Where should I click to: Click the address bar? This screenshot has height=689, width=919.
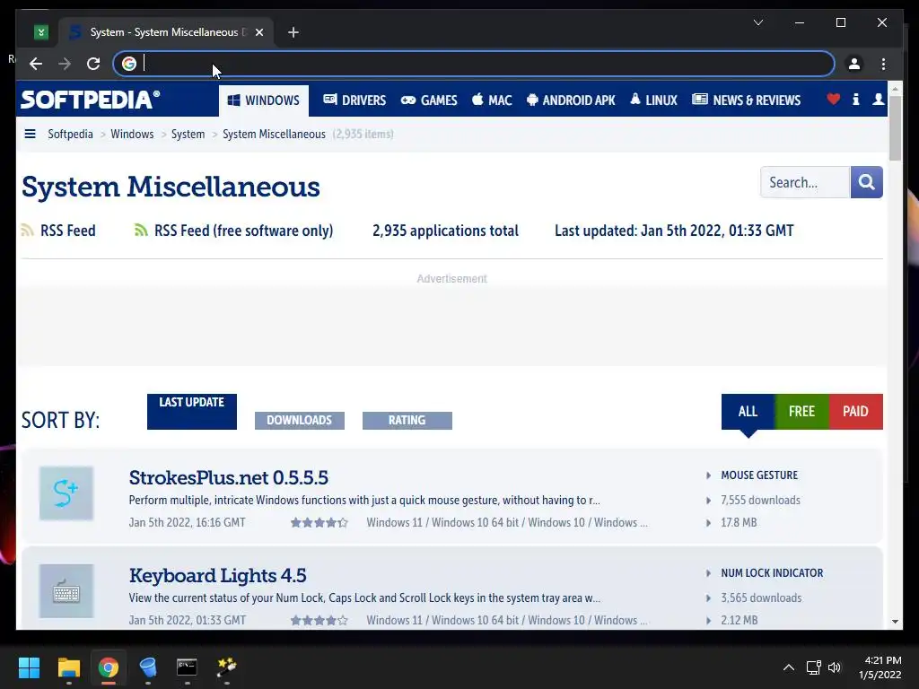pos(474,64)
